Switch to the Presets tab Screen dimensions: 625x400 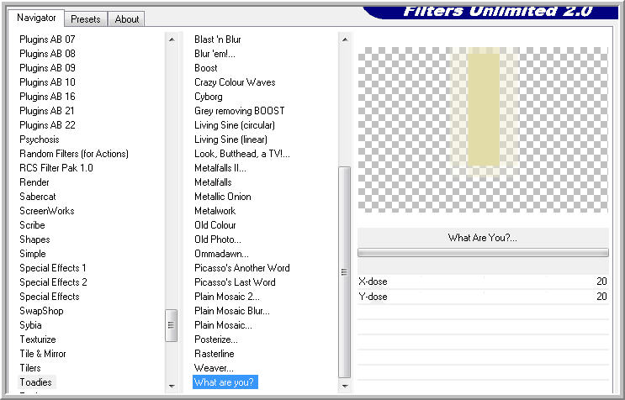coord(86,19)
